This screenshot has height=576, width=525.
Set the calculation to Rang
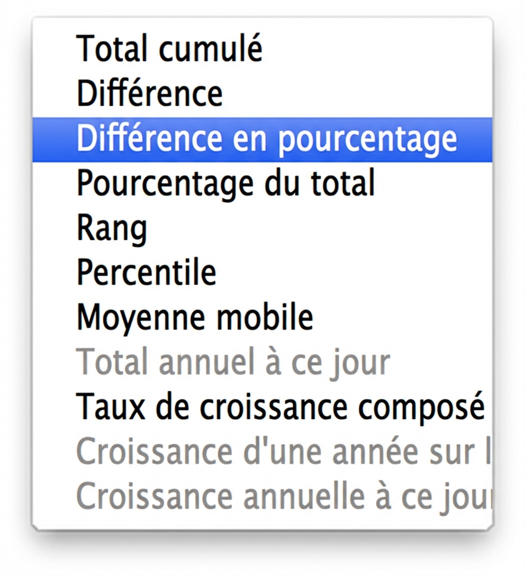(x=262, y=229)
